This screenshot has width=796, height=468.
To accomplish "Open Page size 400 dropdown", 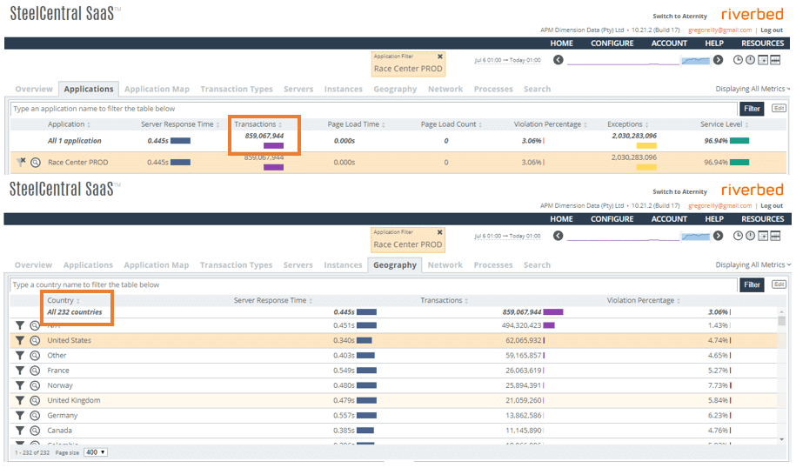I will pyautogui.click(x=96, y=452).
